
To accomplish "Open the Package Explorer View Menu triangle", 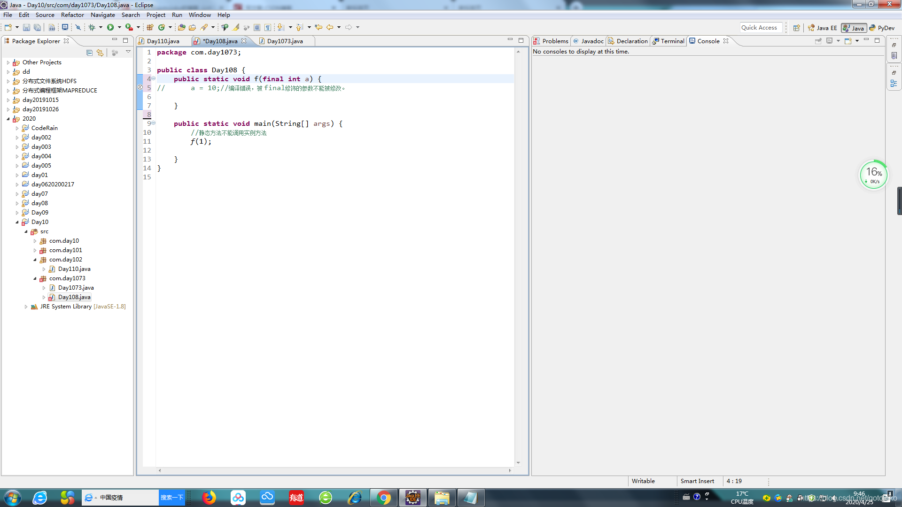I will point(128,52).
